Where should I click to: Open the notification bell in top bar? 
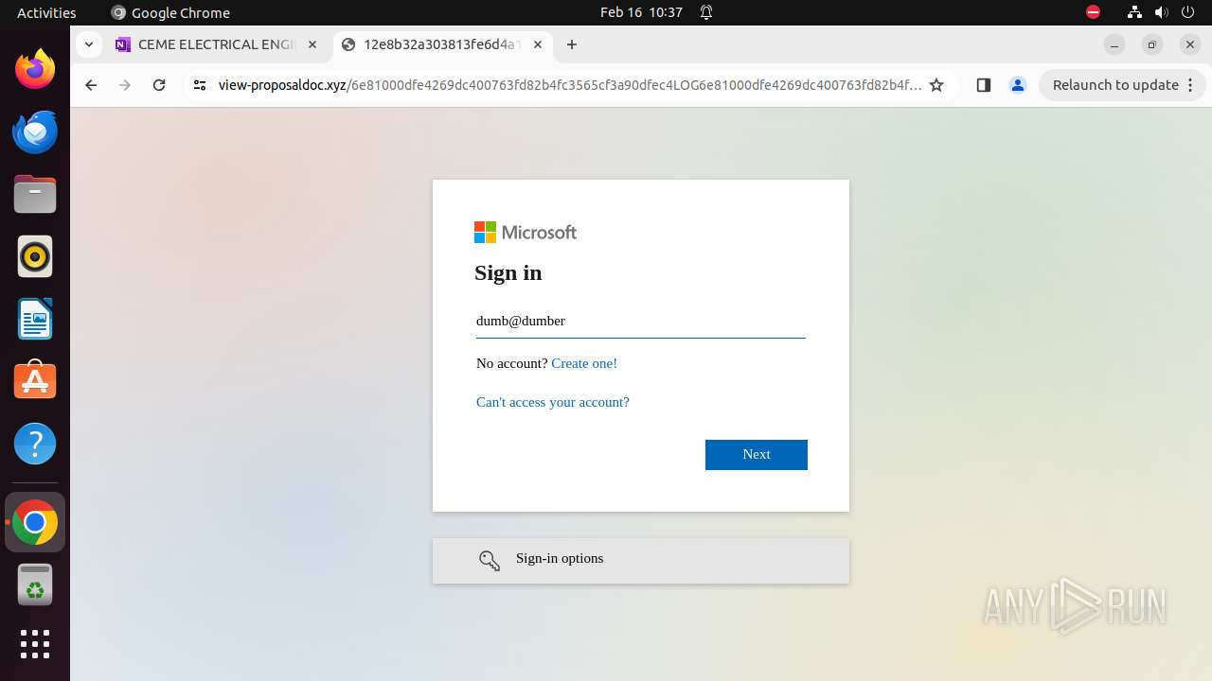tap(706, 12)
